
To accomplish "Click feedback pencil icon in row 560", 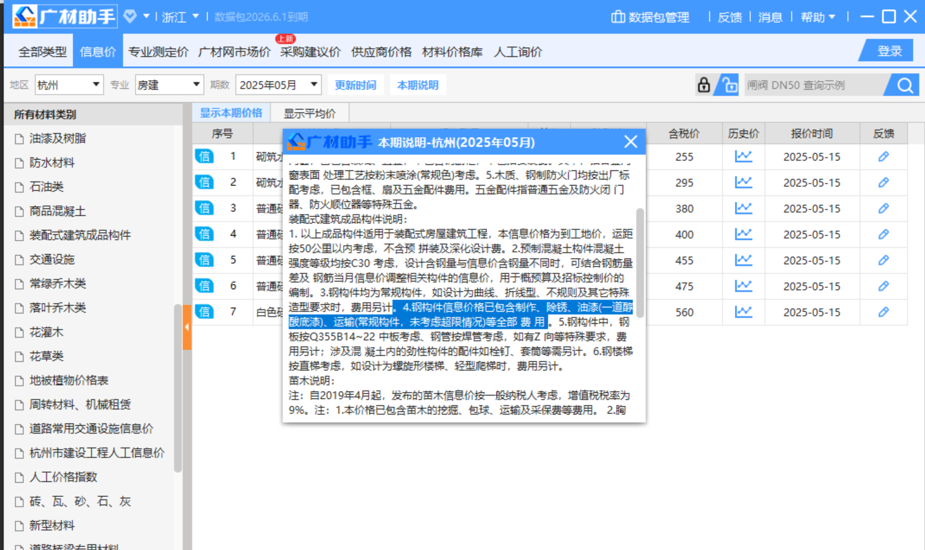I will [x=883, y=312].
